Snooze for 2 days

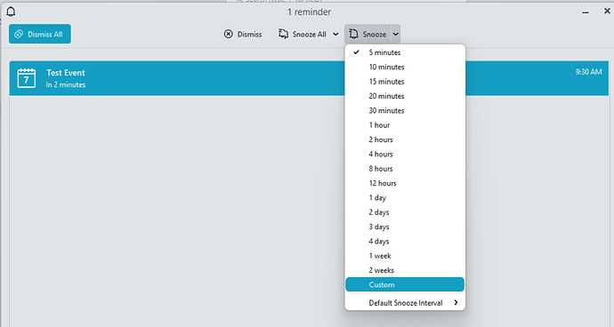point(405,212)
